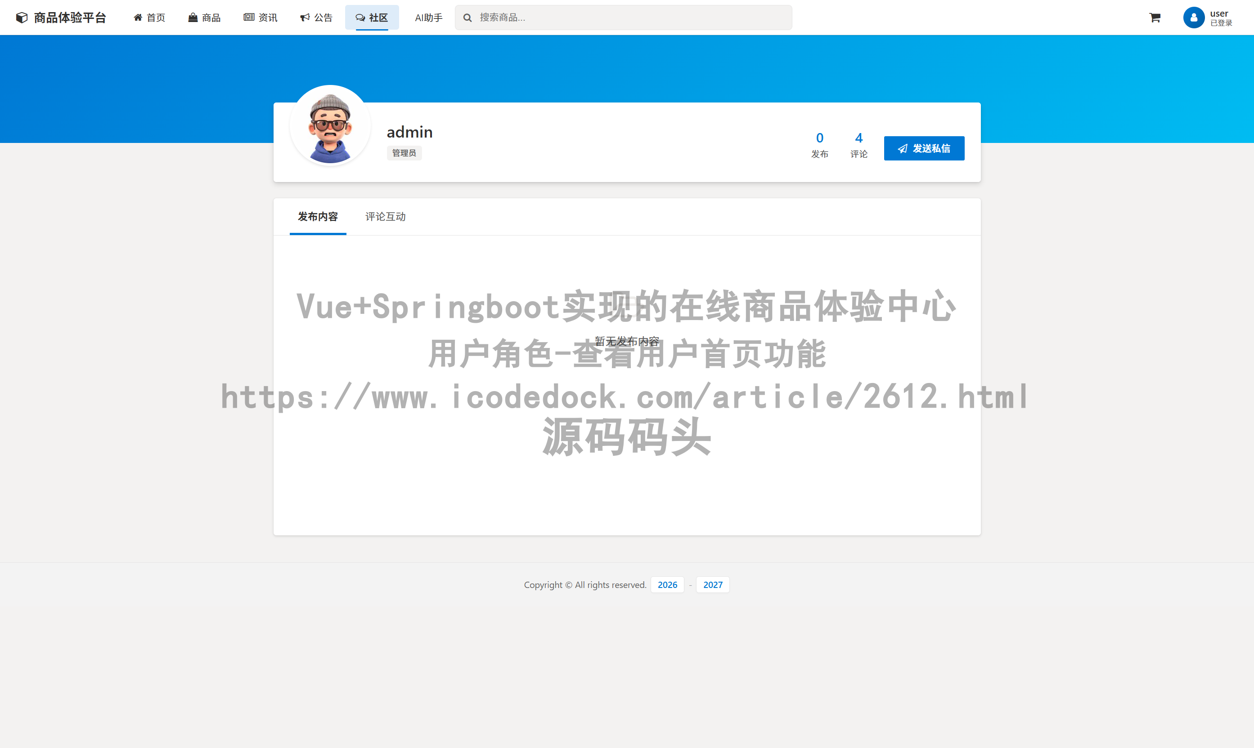Screen dimensions: 1254x748
Task: Open the 2026 link in footer
Action: [x=667, y=585]
